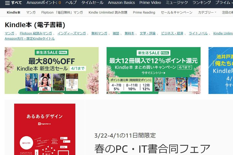The height and width of the screenshot is (155, 233).
Task: Go to ミュージック
Action: (x=177, y=3)
